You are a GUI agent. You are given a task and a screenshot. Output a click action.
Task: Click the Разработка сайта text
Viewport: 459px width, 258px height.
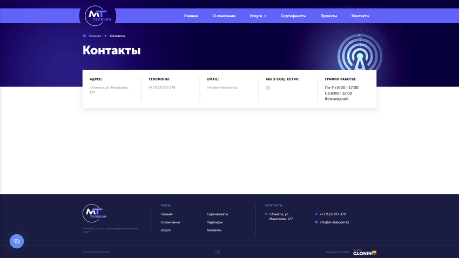338,252
